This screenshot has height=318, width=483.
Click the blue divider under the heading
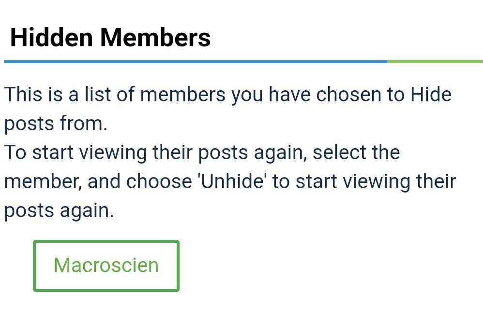click(194, 62)
